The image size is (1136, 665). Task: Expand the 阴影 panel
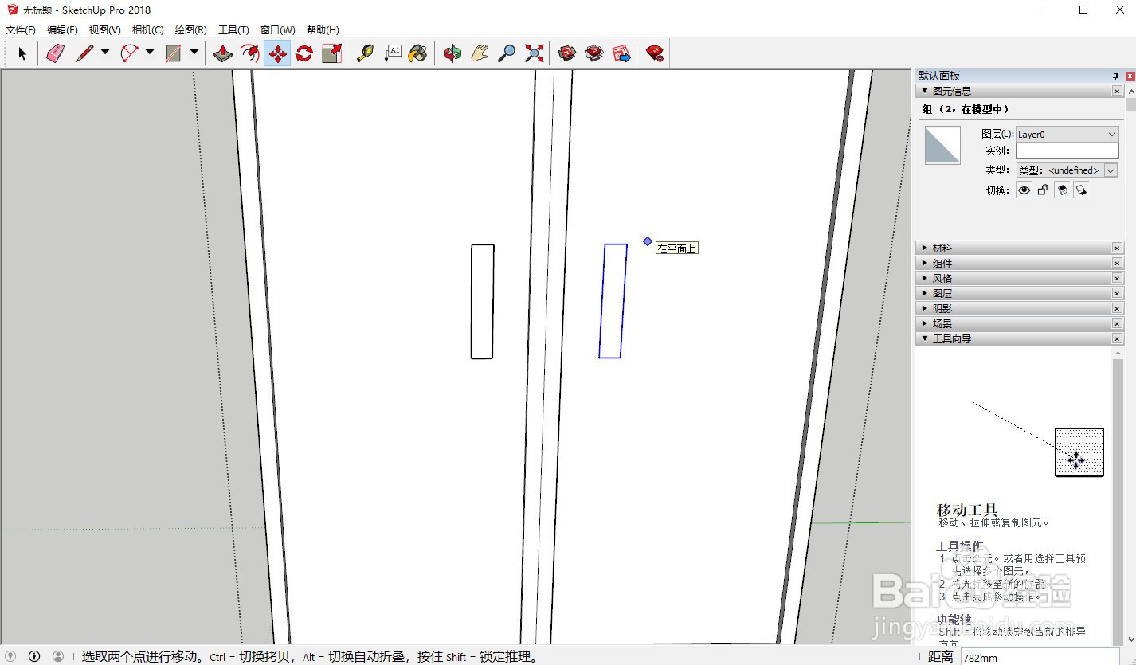[x=925, y=309]
